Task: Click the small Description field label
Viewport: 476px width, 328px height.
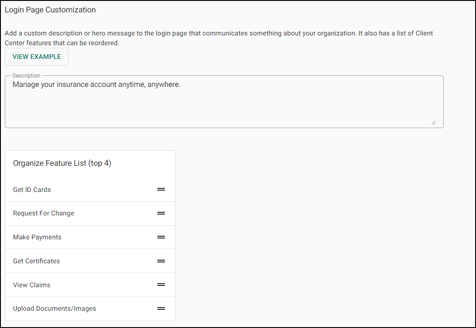Action: click(26, 76)
